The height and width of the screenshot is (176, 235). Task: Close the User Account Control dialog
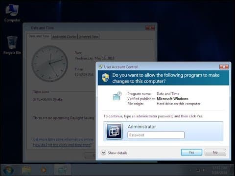(224, 67)
